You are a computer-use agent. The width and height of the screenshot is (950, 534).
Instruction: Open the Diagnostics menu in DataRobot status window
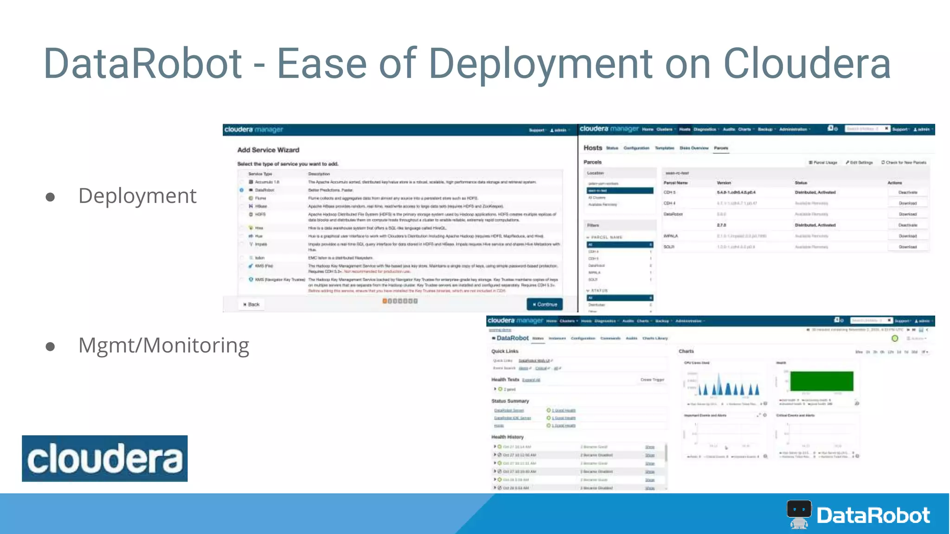point(607,321)
